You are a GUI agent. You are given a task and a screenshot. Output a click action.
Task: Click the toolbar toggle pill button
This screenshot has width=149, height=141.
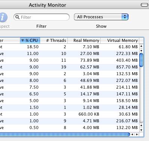[145, 5]
